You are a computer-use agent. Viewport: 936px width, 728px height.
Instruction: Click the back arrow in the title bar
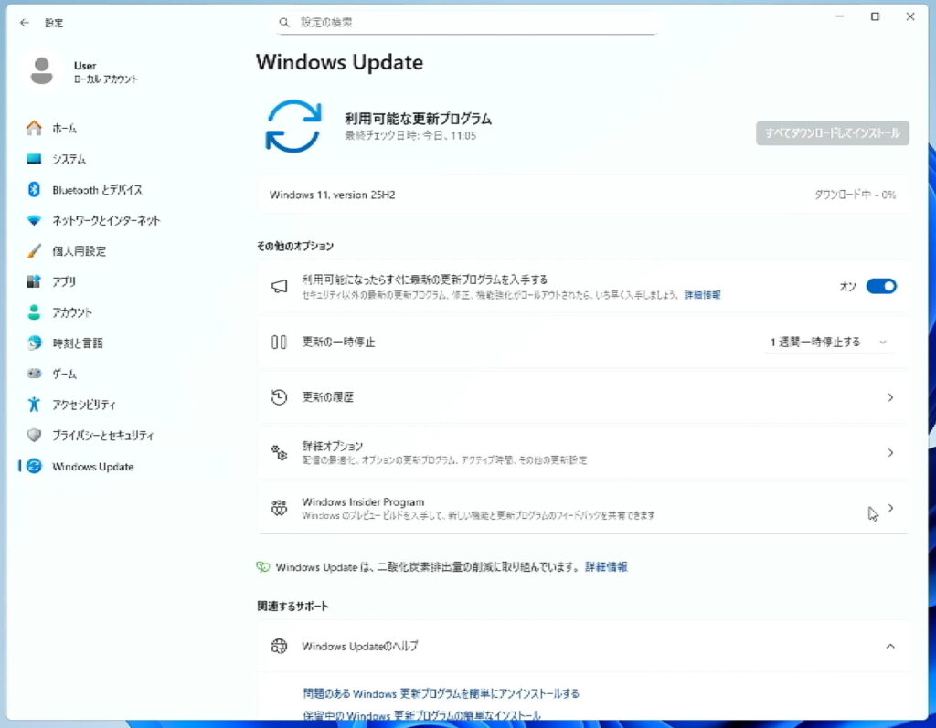(x=24, y=23)
